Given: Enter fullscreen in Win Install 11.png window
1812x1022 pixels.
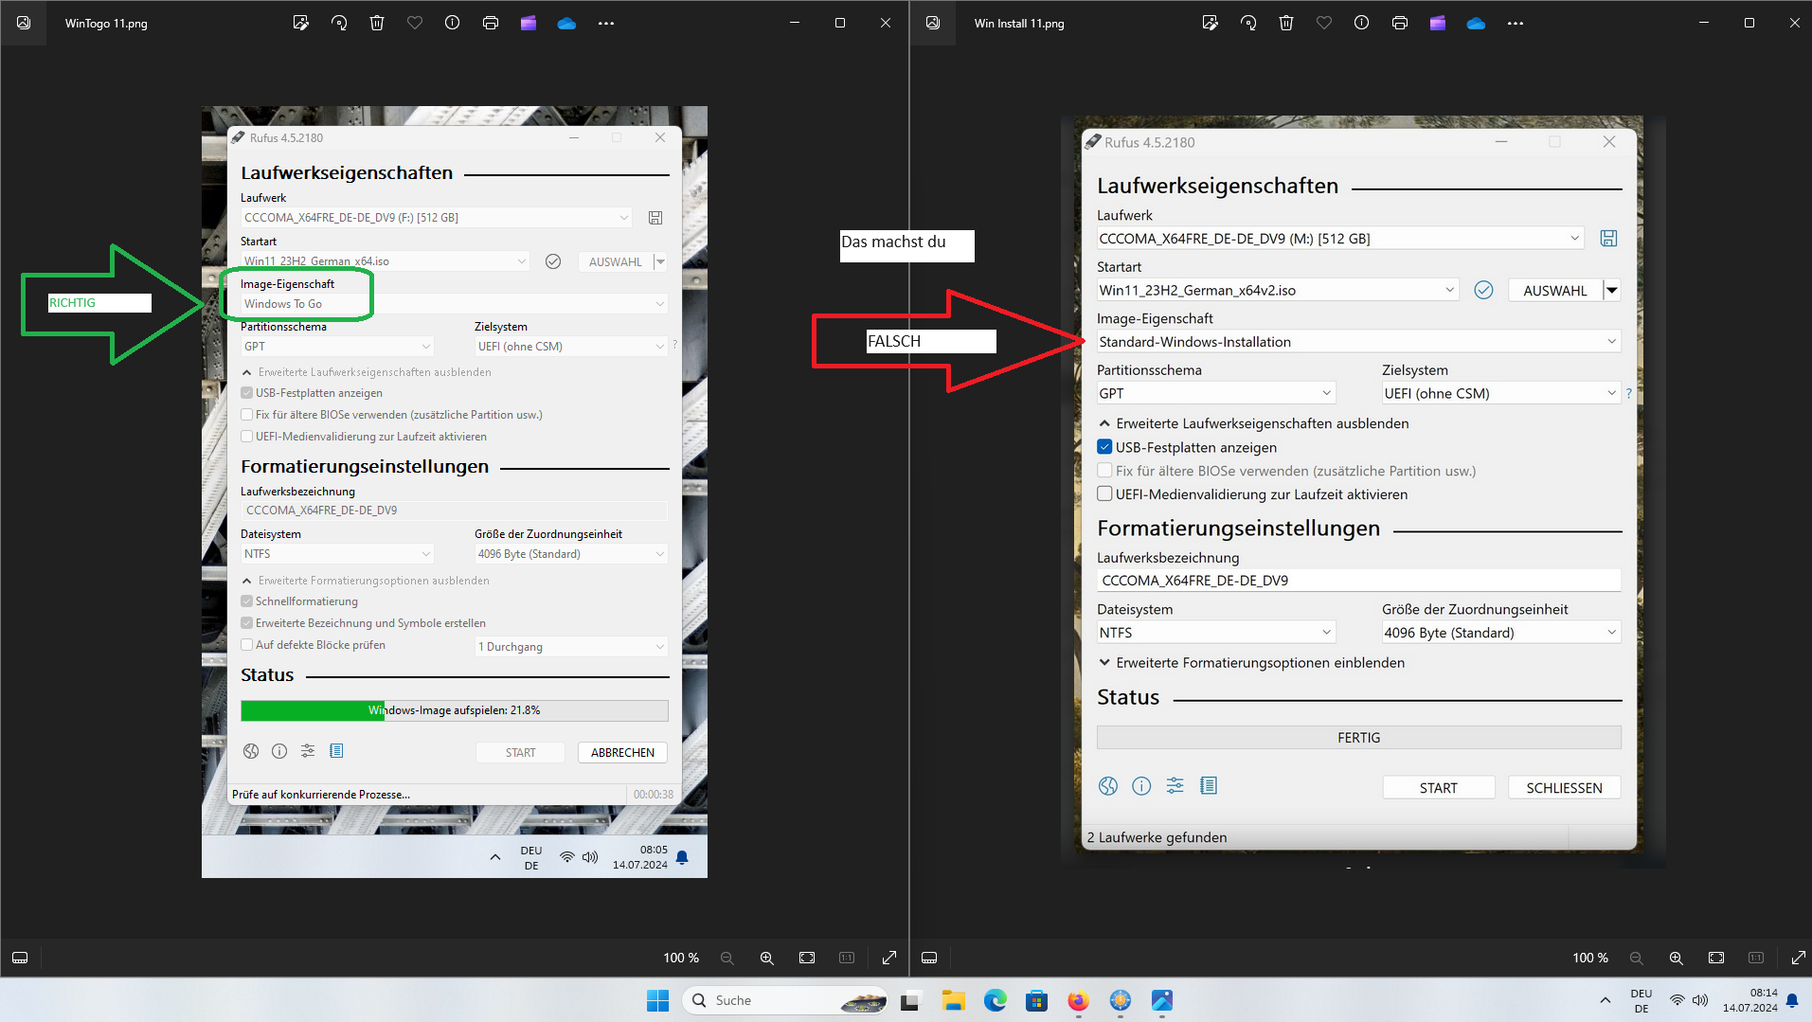Looking at the screenshot, I should pyautogui.click(x=1799, y=958).
